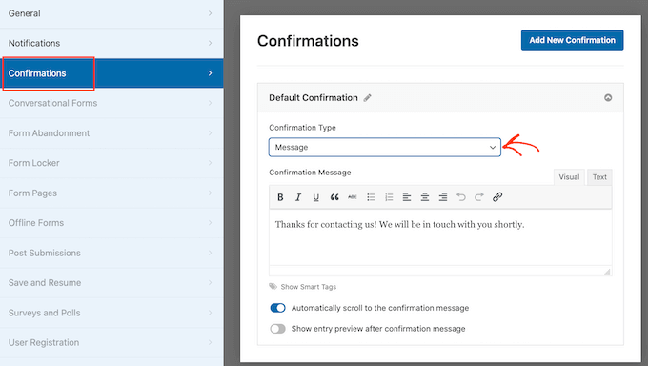This screenshot has height=366, width=648.
Task: Create a numbered list
Action: pyautogui.click(x=389, y=197)
